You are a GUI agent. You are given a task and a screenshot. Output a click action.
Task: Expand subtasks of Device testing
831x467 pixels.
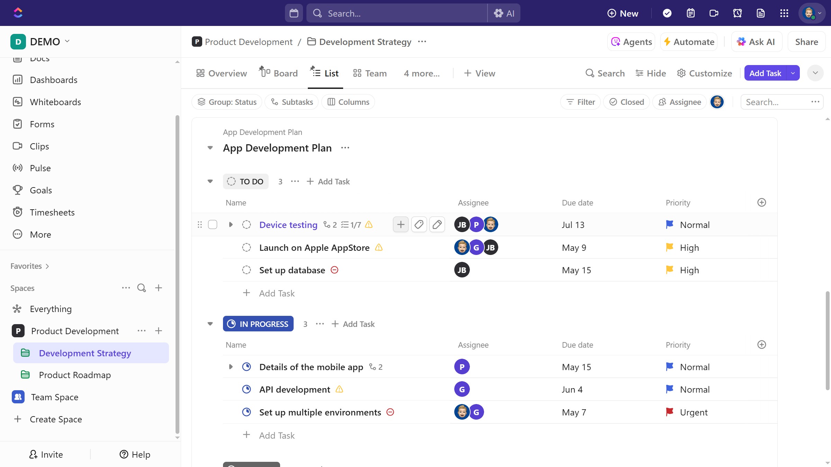click(x=231, y=225)
